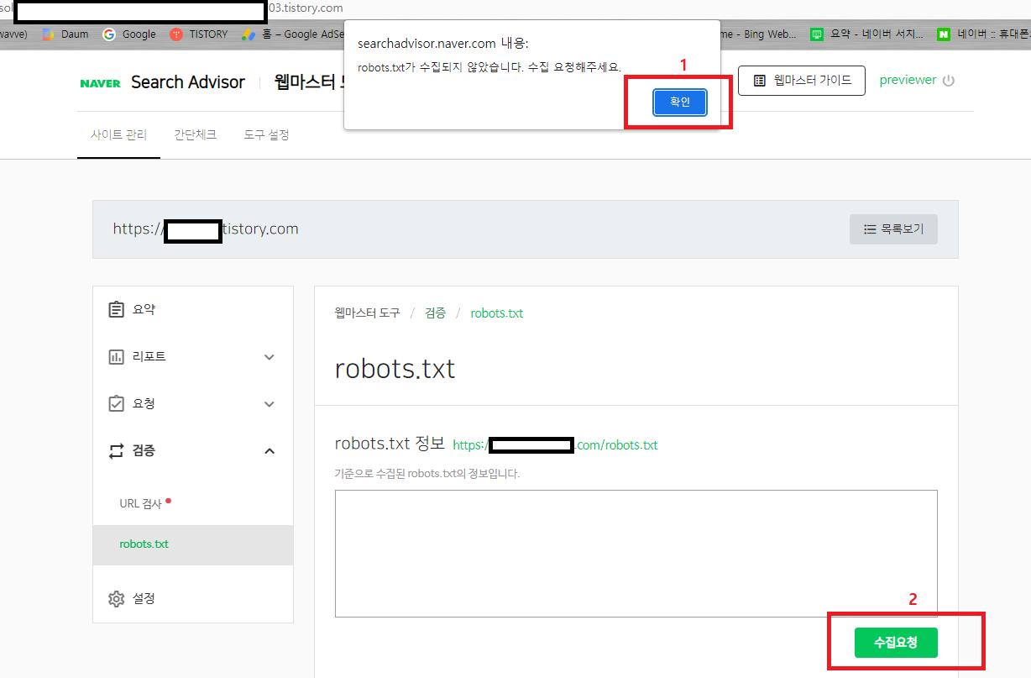Click the 웹마스터 도구 breadcrumb
The width and height of the screenshot is (1031, 678).
click(368, 313)
